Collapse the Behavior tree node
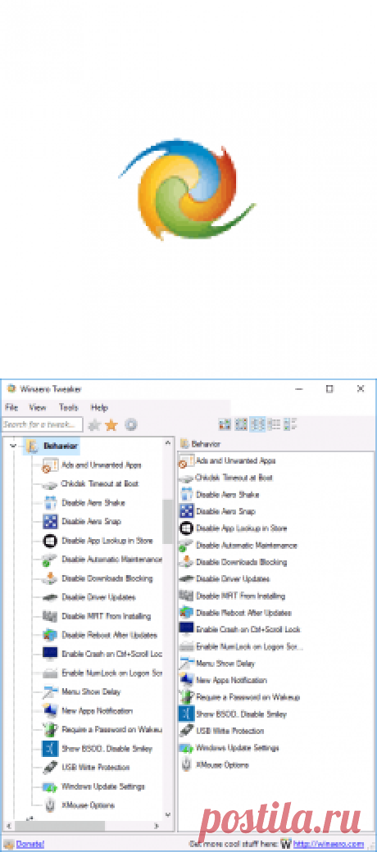 (14, 446)
